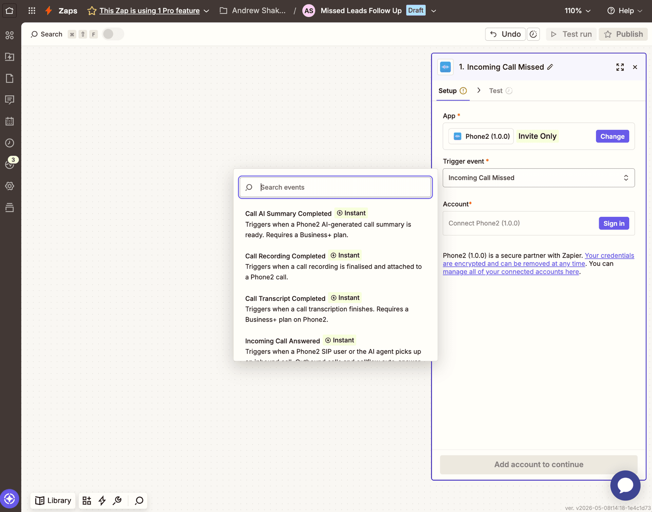Image resolution: width=652 pixels, height=512 pixels.
Task: Open the Help menu dropdown
Action: [624, 11]
